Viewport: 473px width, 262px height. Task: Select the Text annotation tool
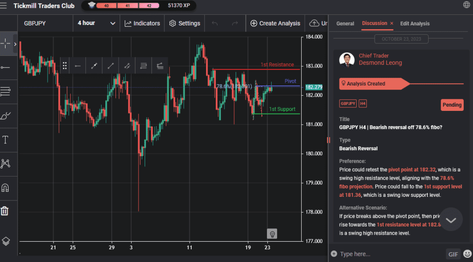(x=6, y=140)
